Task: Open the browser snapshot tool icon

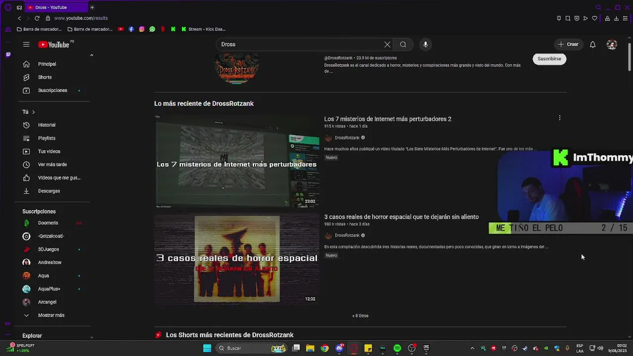Action: 568,18
